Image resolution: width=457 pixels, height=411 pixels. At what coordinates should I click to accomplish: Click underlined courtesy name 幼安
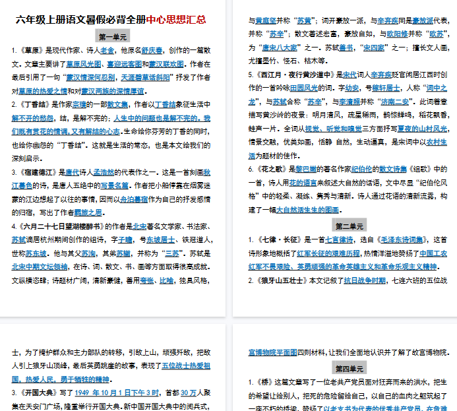click(x=352, y=88)
